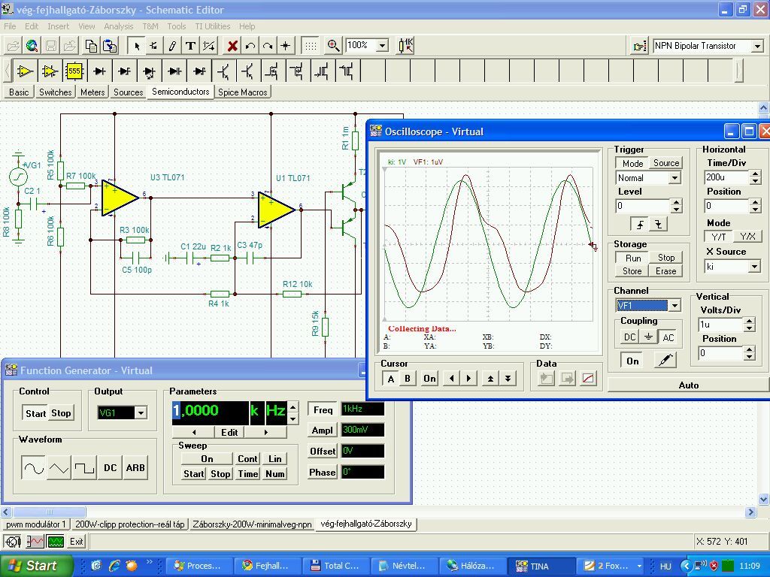Click the paste icon in toolbar
The image size is (770, 577).
[x=110, y=46]
